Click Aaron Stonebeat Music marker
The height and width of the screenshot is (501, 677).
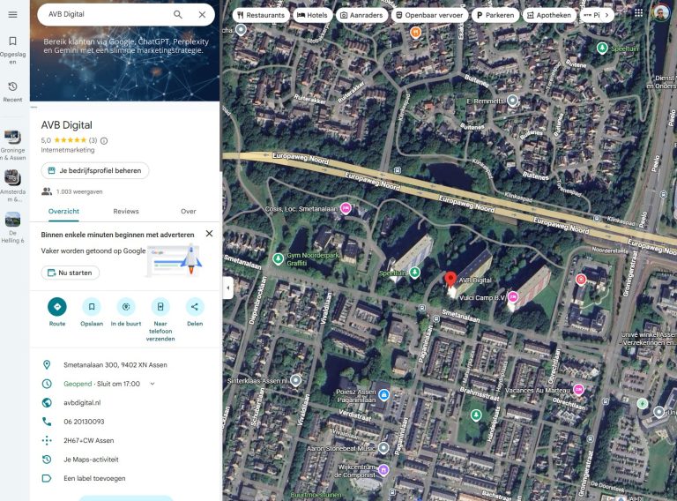point(383,448)
